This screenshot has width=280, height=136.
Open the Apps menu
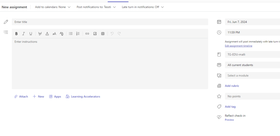coord(55,96)
